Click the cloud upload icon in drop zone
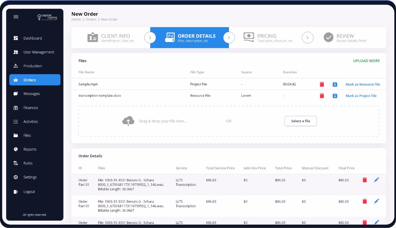 point(128,121)
